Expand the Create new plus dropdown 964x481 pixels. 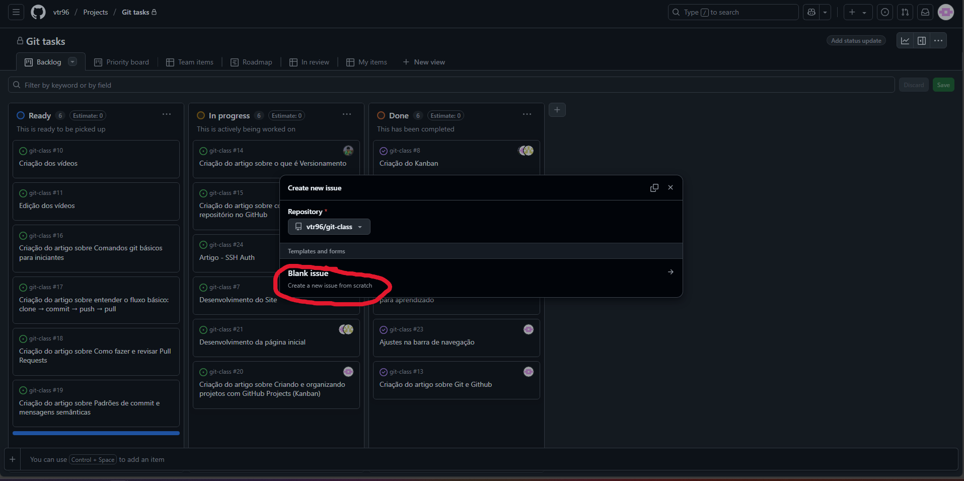[x=858, y=12]
